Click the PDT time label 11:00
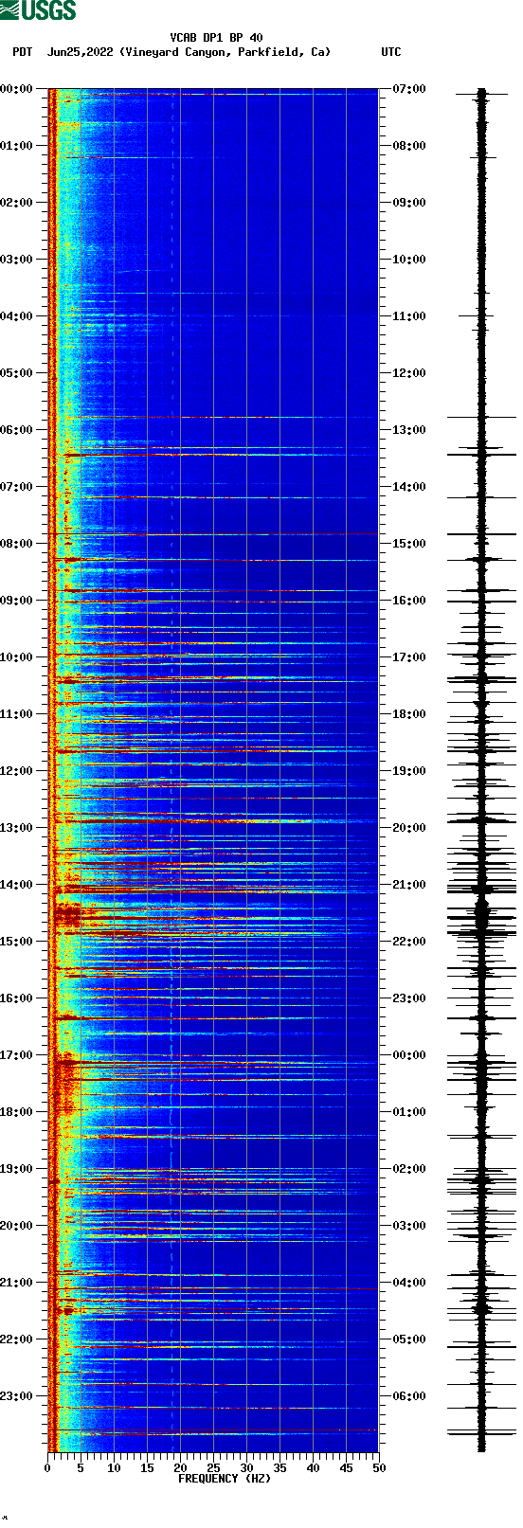This screenshot has width=523, height=1528. coord(16,714)
